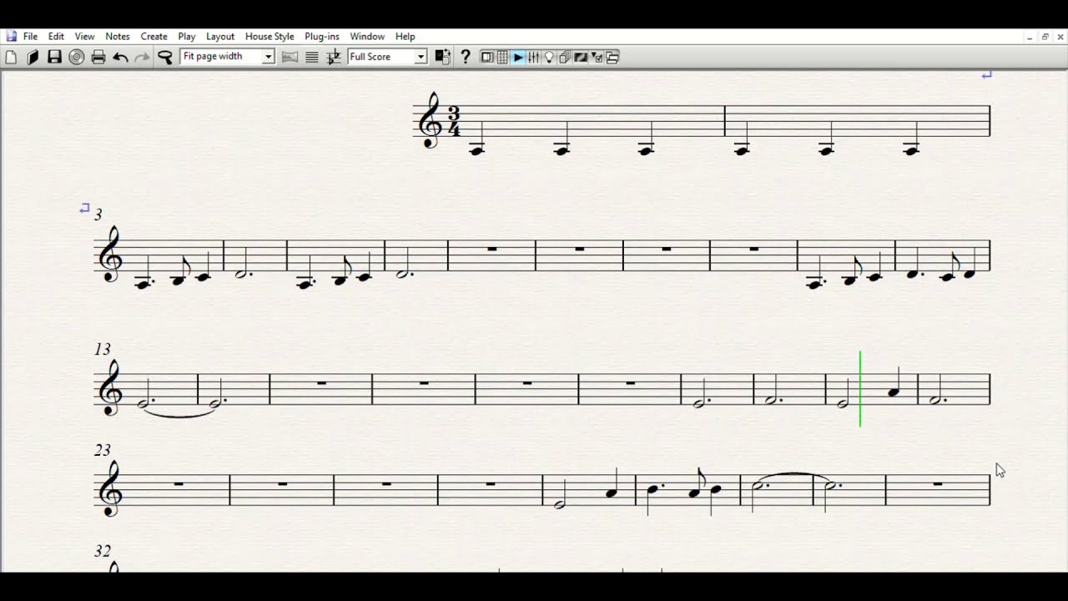
Task: Open the Play menu
Action: click(x=187, y=37)
